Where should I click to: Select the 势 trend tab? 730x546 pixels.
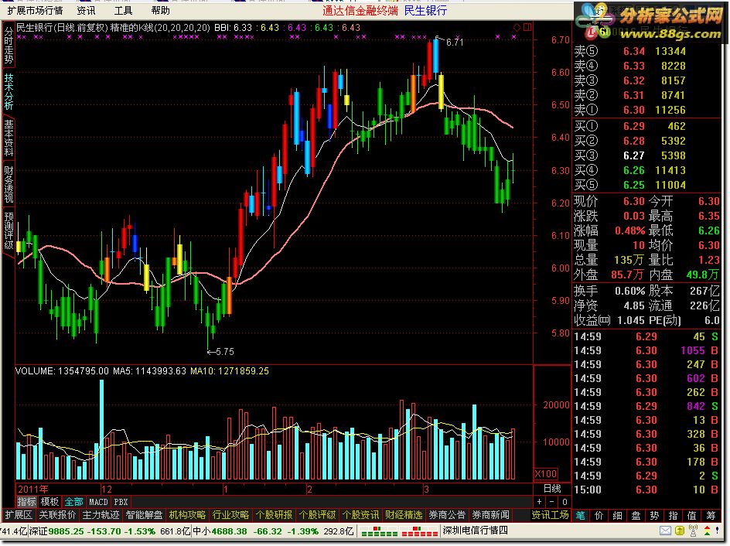point(654,515)
